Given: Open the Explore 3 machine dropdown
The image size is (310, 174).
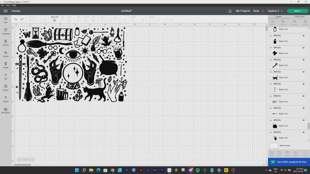Looking at the screenshot, I should pyautogui.click(x=275, y=11).
